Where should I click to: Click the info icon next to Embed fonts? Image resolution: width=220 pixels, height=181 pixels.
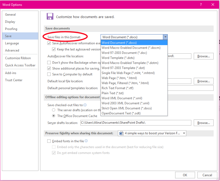coord(86,141)
